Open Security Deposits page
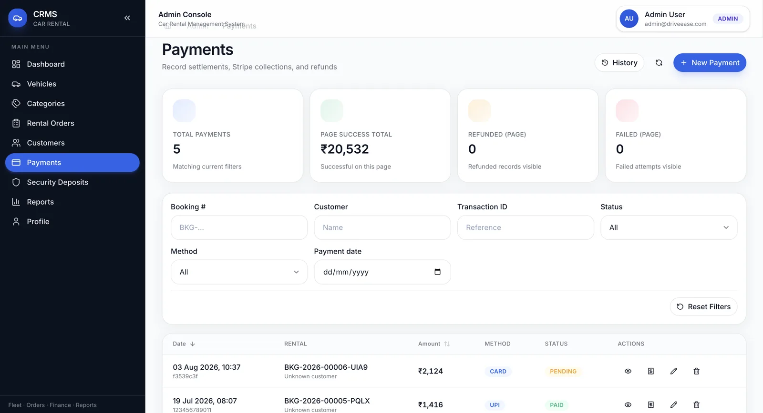Image resolution: width=763 pixels, height=413 pixels. tap(72, 182)
